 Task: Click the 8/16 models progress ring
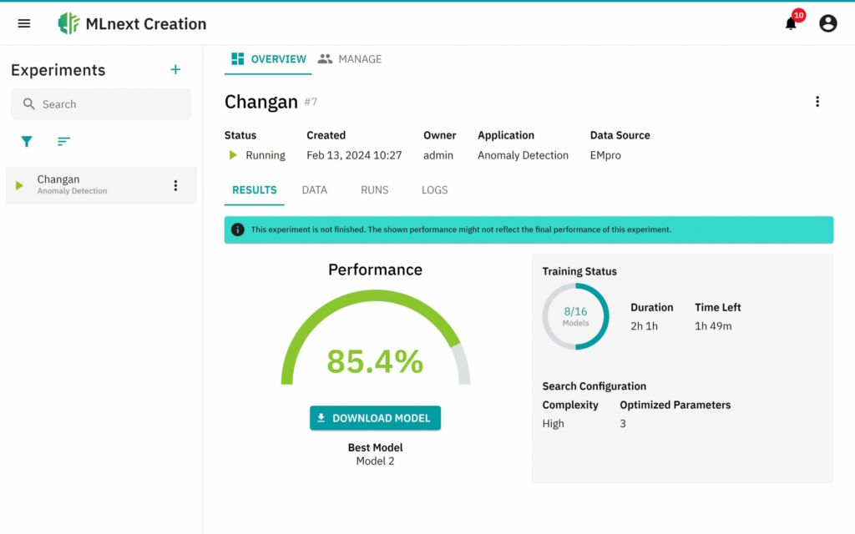tap(575, 316)
